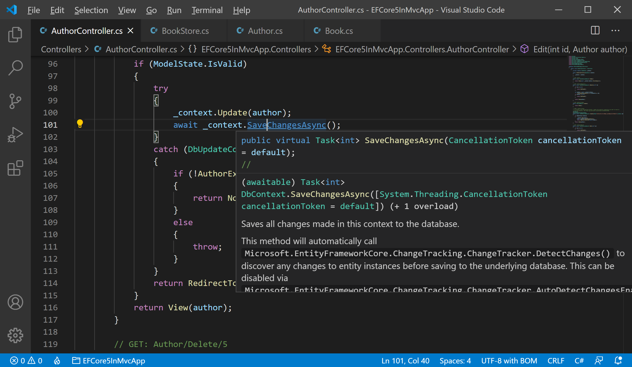Select CRLF end of line sequence

556,361
